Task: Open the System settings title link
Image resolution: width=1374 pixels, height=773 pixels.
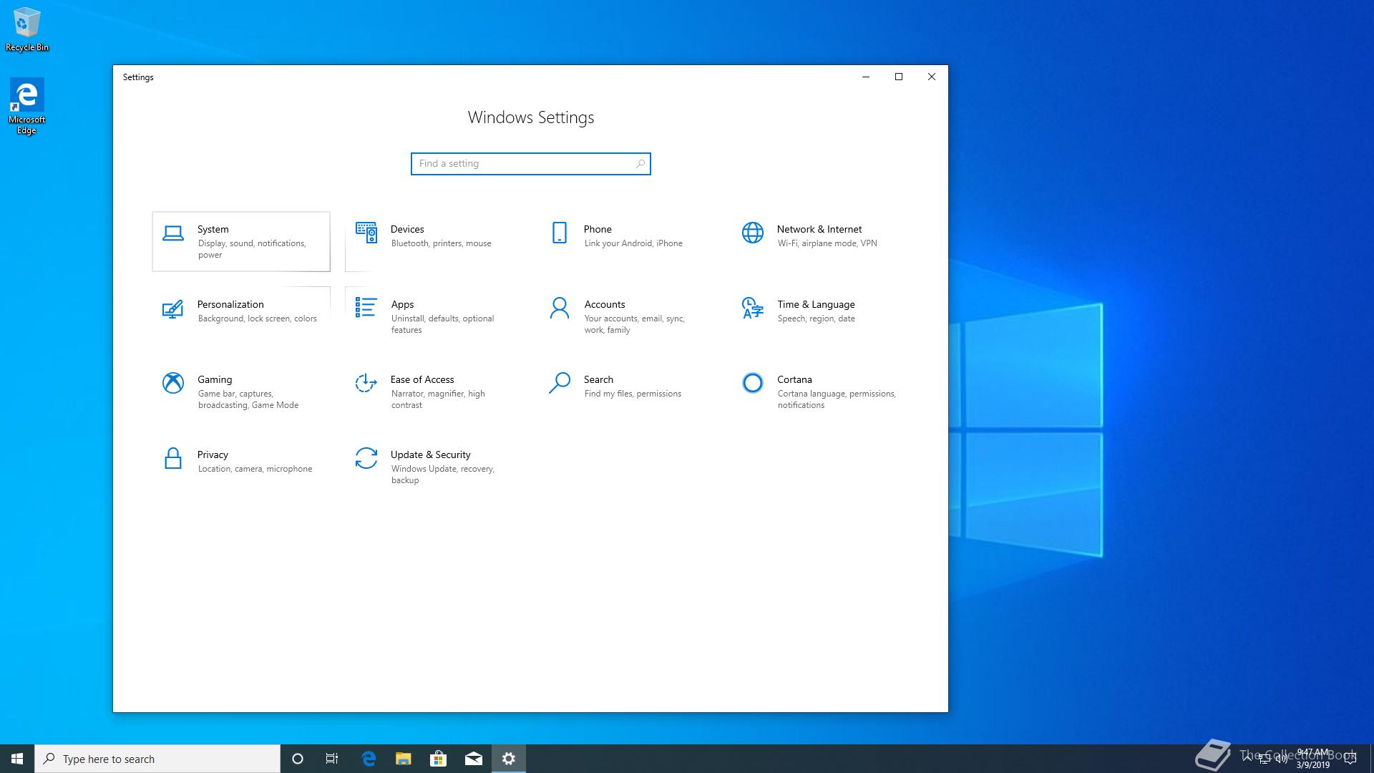Action: 213,229
